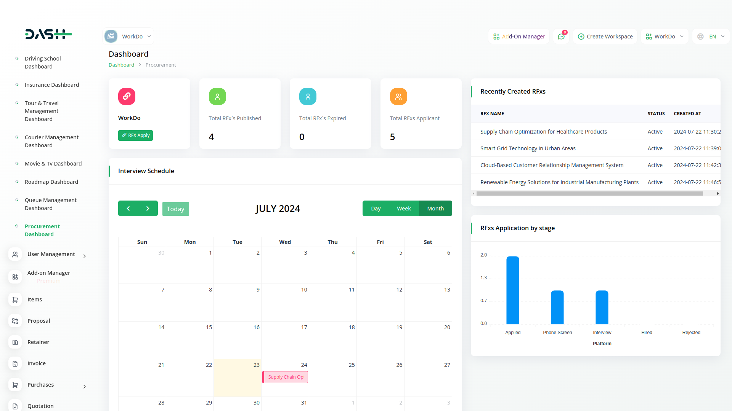732x411 pixels.
Task: Open the chat messages icon
Action: [x=561, y=37]
